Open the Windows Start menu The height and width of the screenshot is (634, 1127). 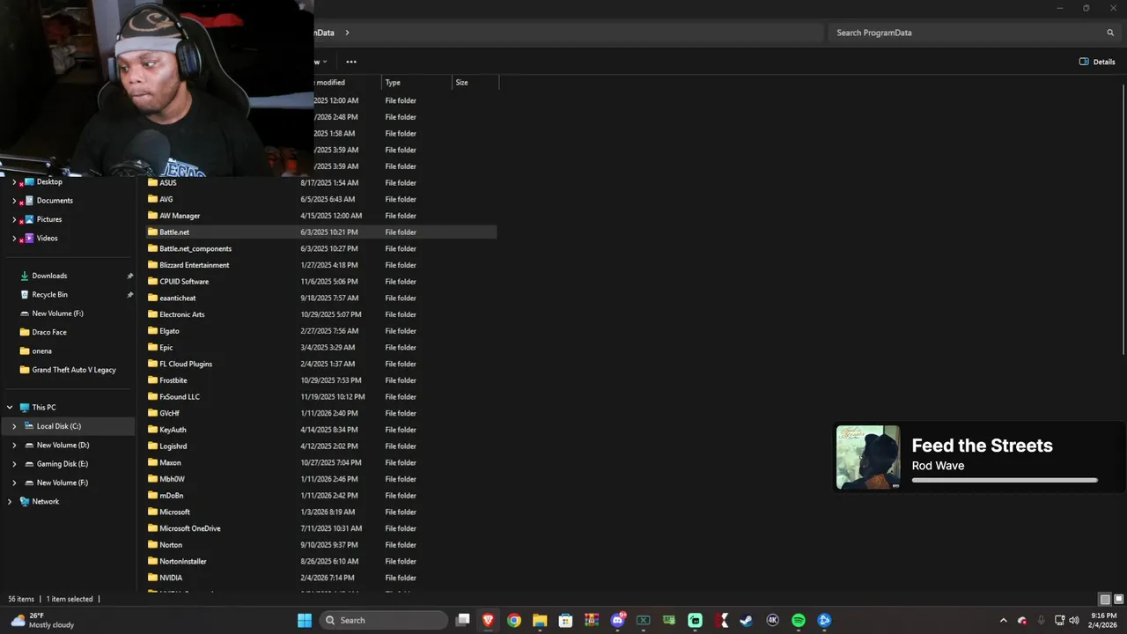(305, 620)
